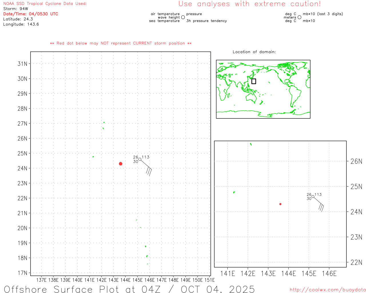Click the '148E' longitude axis label

pos(174,280)
